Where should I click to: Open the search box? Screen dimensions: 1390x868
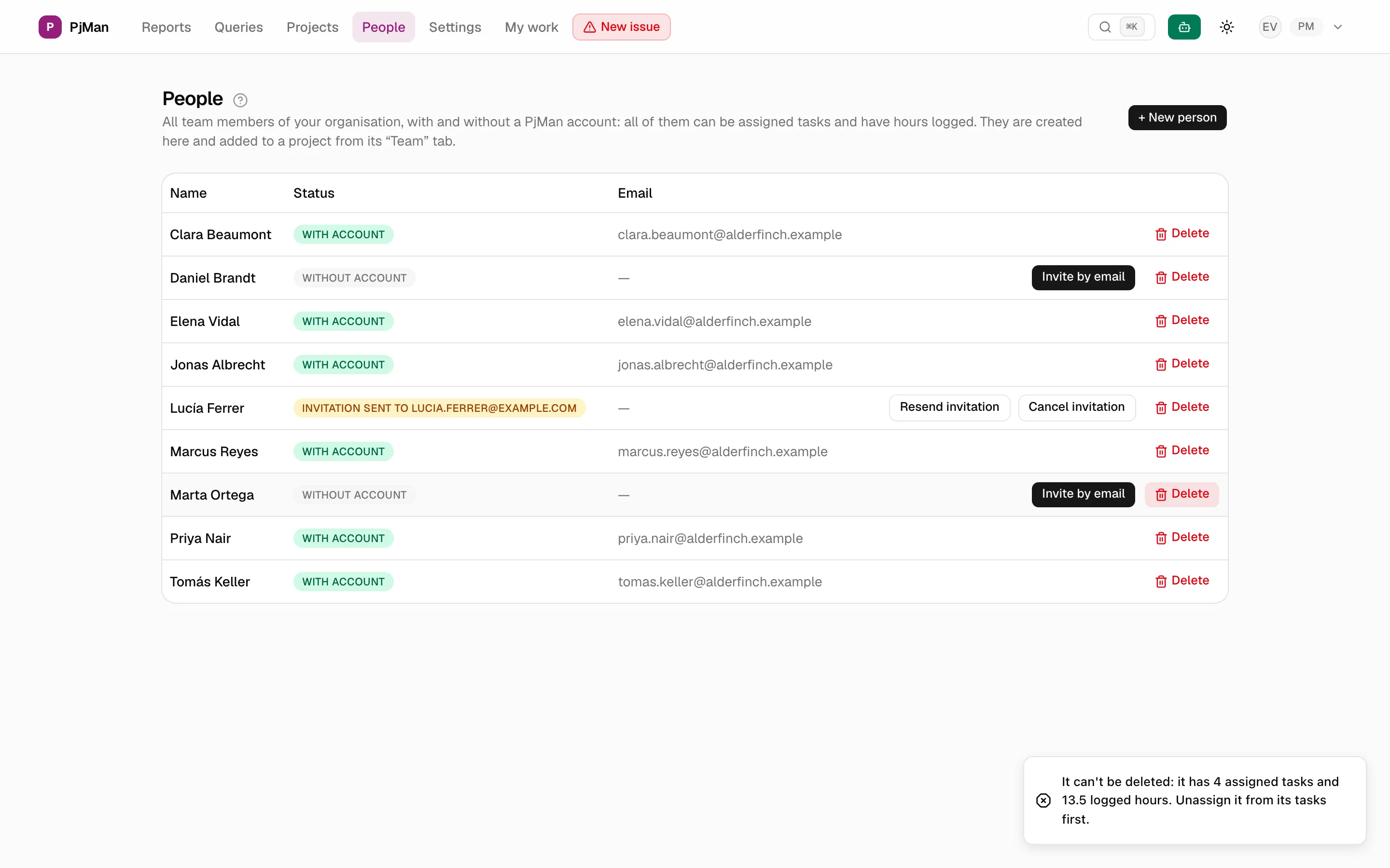[1121, 27]
